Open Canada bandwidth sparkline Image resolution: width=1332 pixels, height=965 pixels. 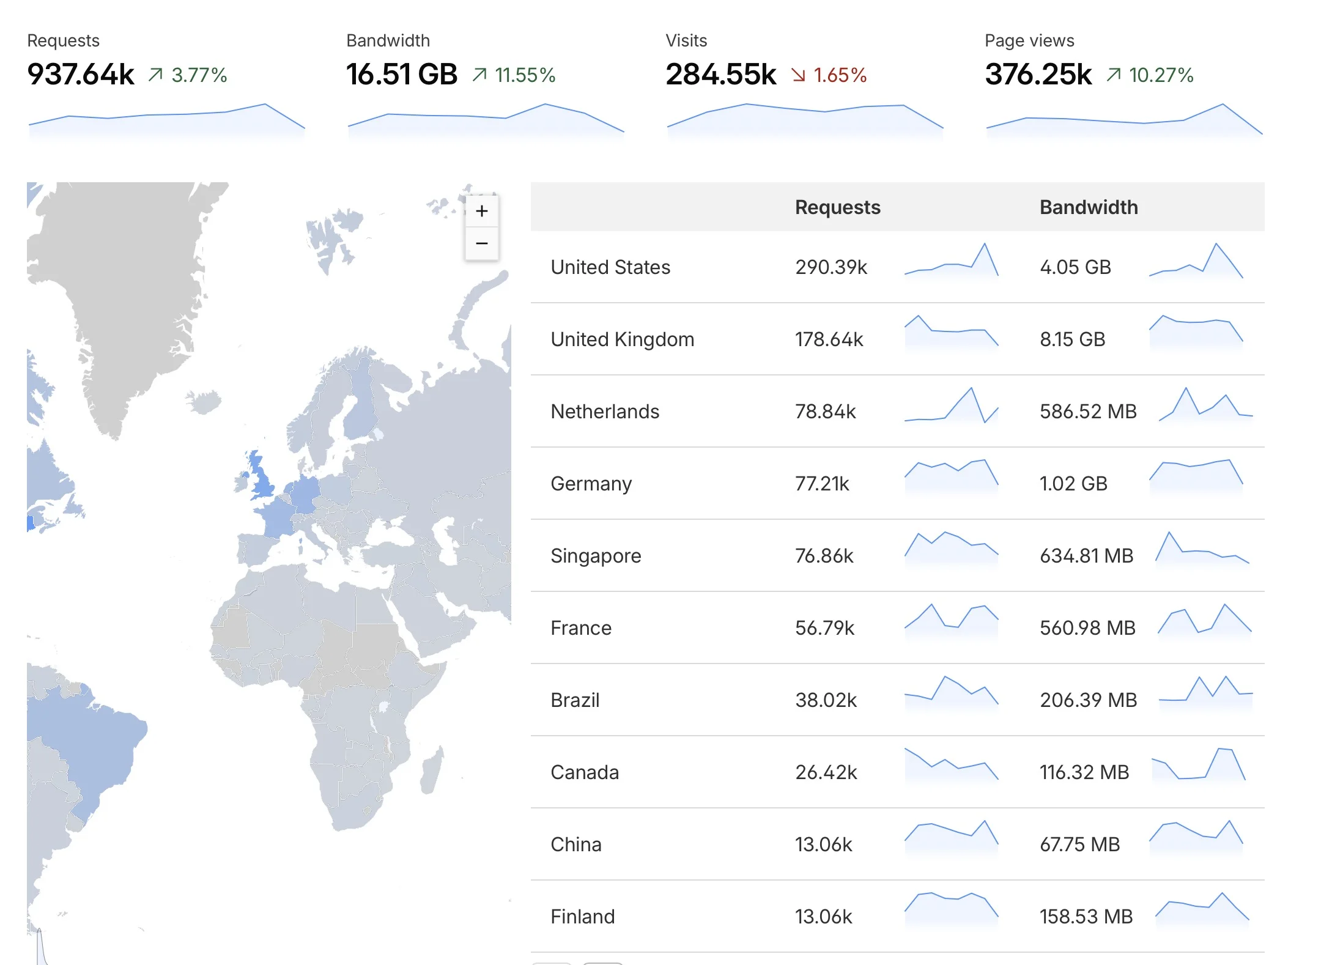[1199, 766]
